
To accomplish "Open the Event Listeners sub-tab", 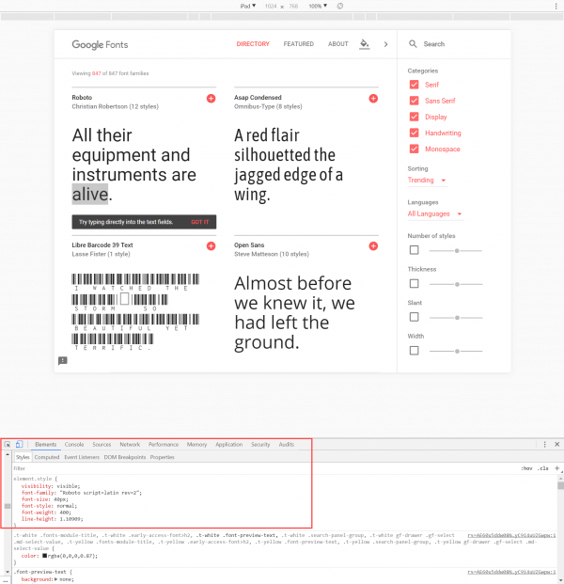I will tap(82, 457).
